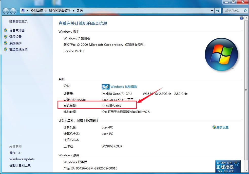249x174 pixels.
Task: Click the 更改设置 link
Action: [222, 127]
